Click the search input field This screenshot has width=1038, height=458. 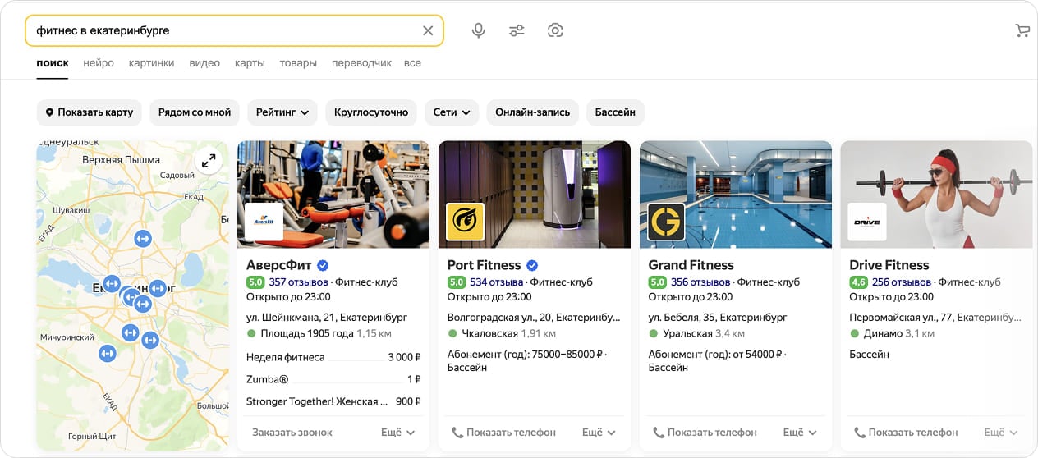point(222,30)
